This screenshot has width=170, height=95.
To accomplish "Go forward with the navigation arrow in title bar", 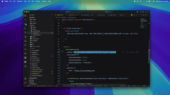I will click(63, 12).
